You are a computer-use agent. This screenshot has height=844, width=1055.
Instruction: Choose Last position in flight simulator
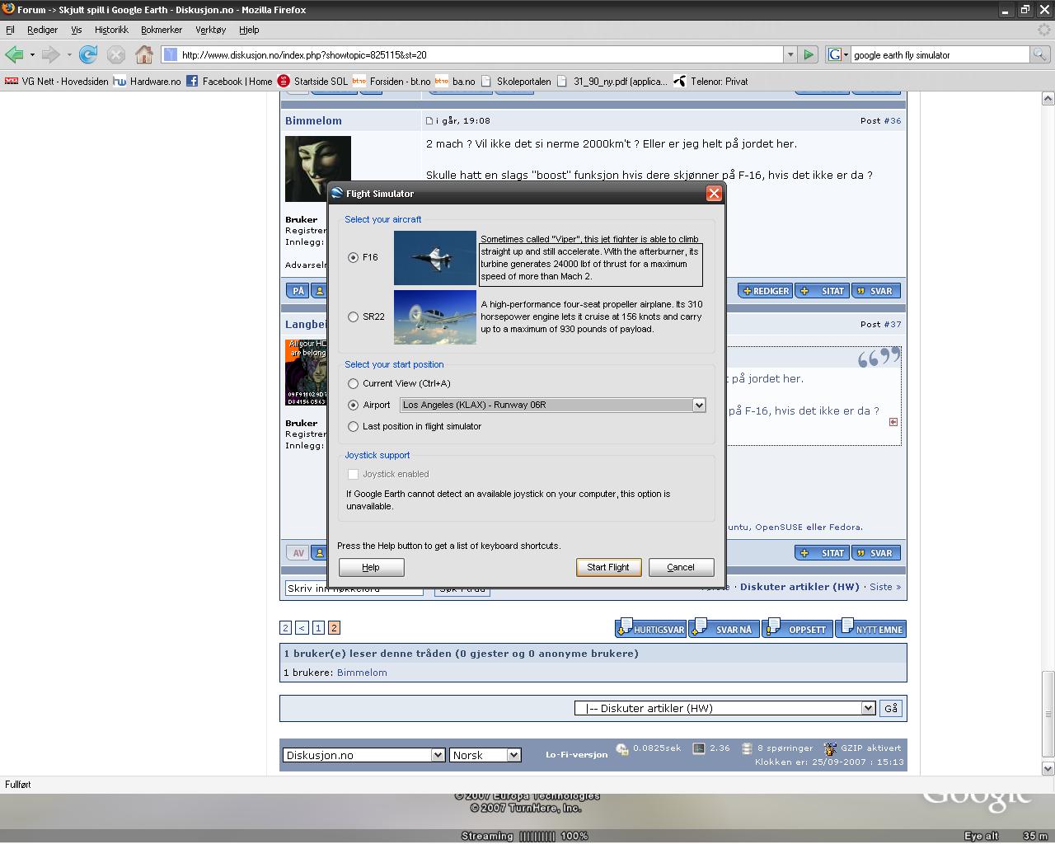pos(354,426)
